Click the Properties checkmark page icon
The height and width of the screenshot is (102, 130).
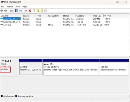[x=34, y=11]
